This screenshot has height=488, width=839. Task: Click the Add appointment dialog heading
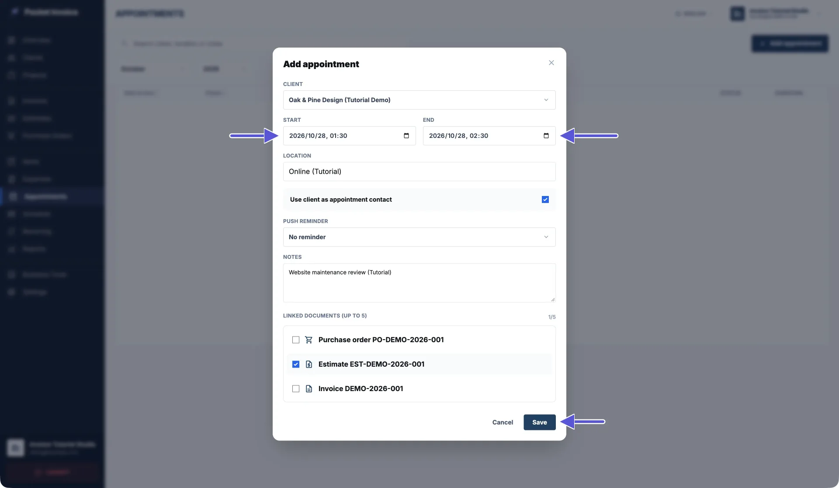[x=321, y=64]
